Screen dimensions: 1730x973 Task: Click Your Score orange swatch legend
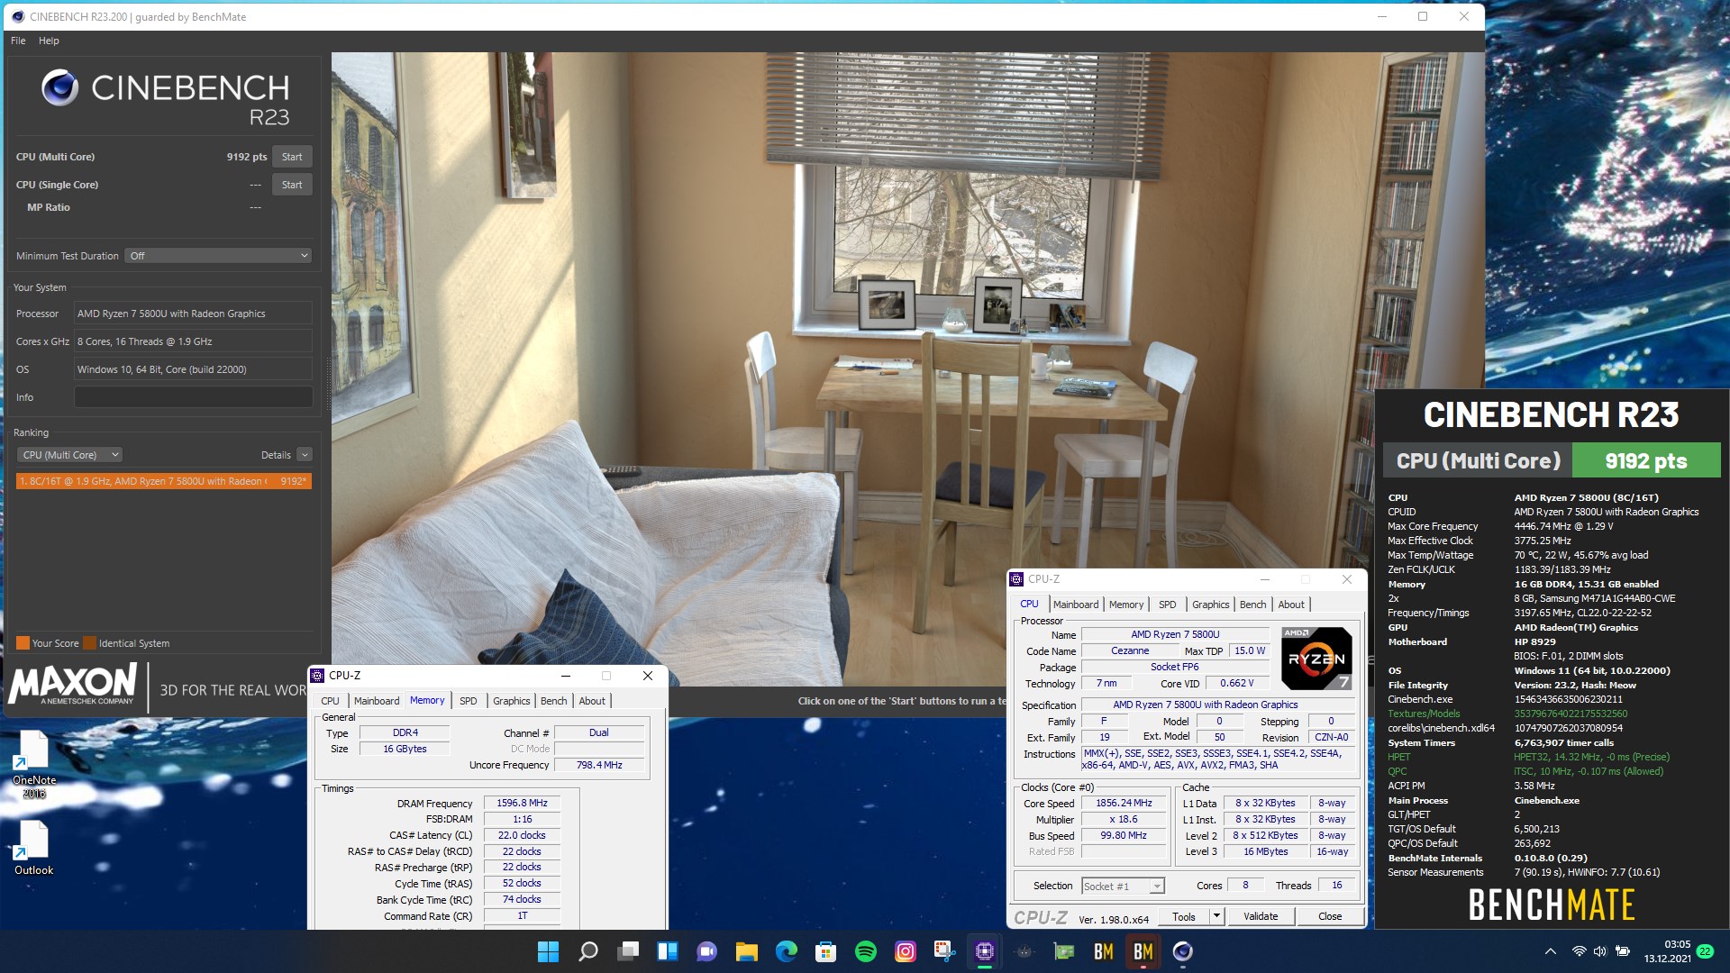click(x=23, y=643)
